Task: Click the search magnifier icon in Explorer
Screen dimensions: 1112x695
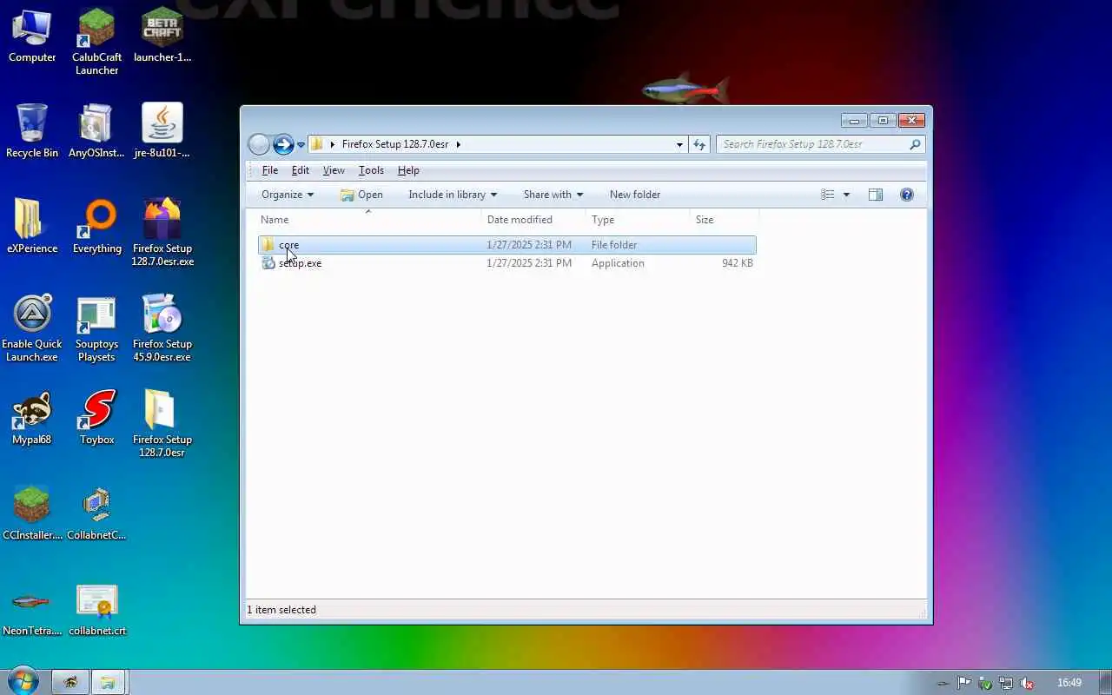Action: click(915, 144)
